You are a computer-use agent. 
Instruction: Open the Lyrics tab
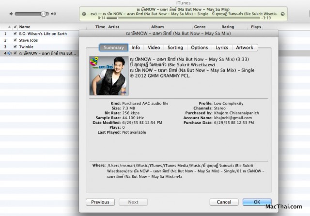(x=222, y=47)
